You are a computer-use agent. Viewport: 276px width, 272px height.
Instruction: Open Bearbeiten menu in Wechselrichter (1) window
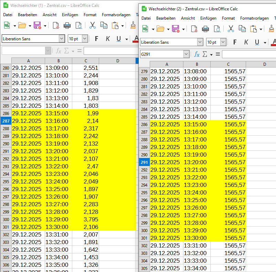click(28, 15)
